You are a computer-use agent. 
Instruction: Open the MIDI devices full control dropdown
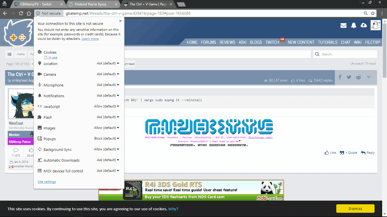point(108,171)
